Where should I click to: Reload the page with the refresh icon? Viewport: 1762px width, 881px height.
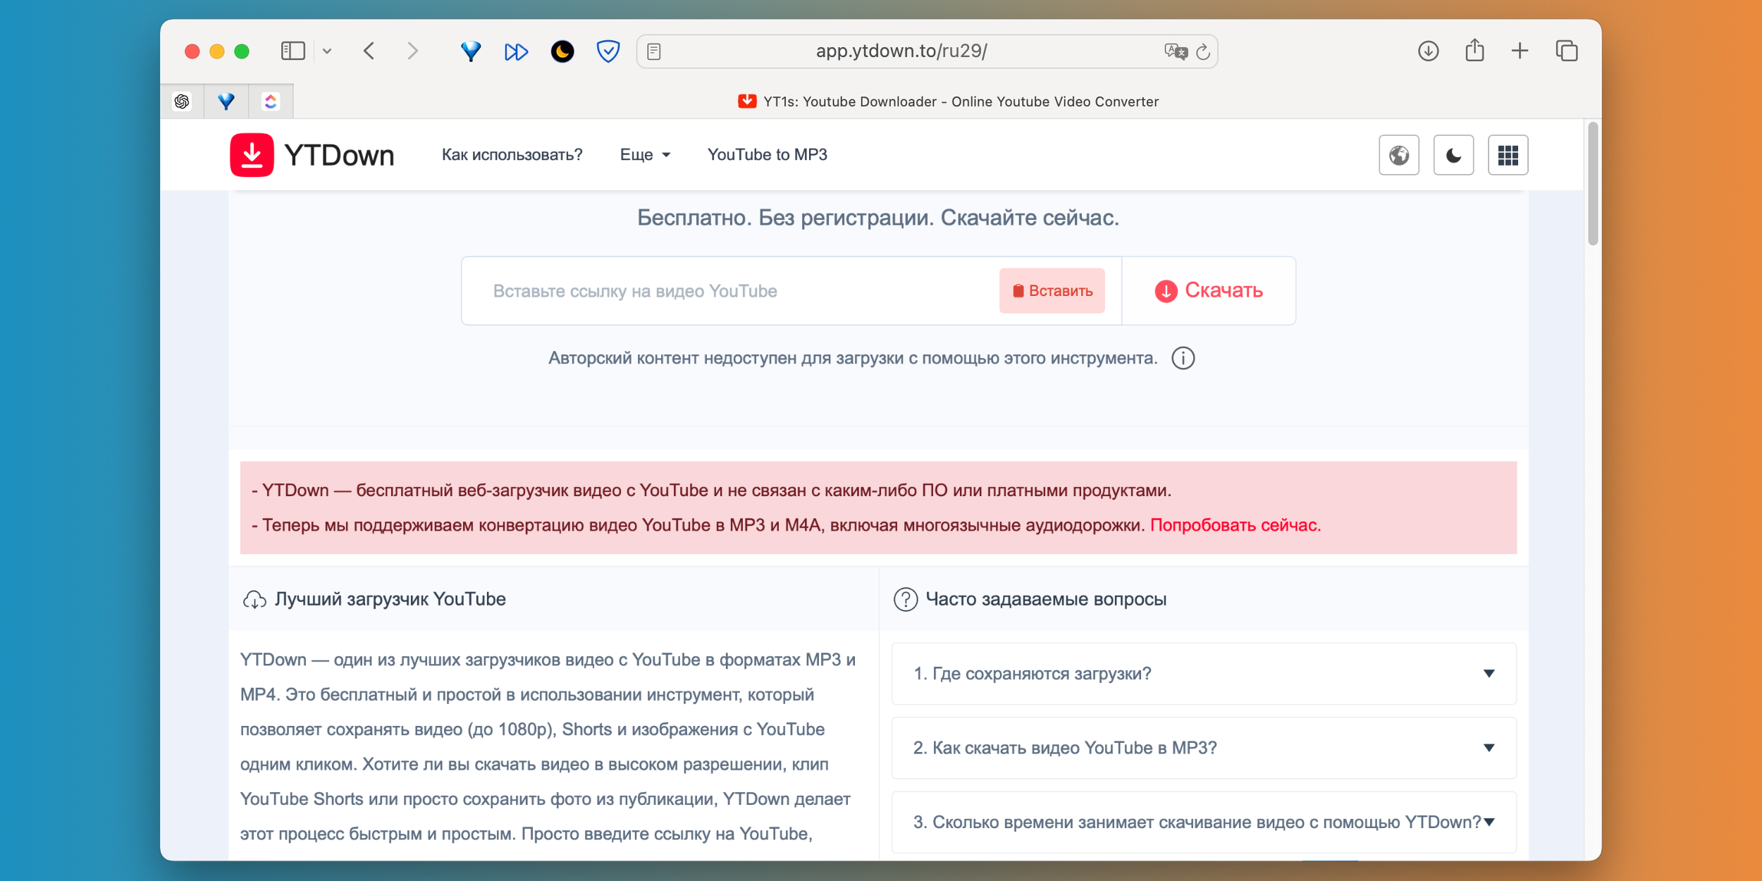[x=1204, y=51]
